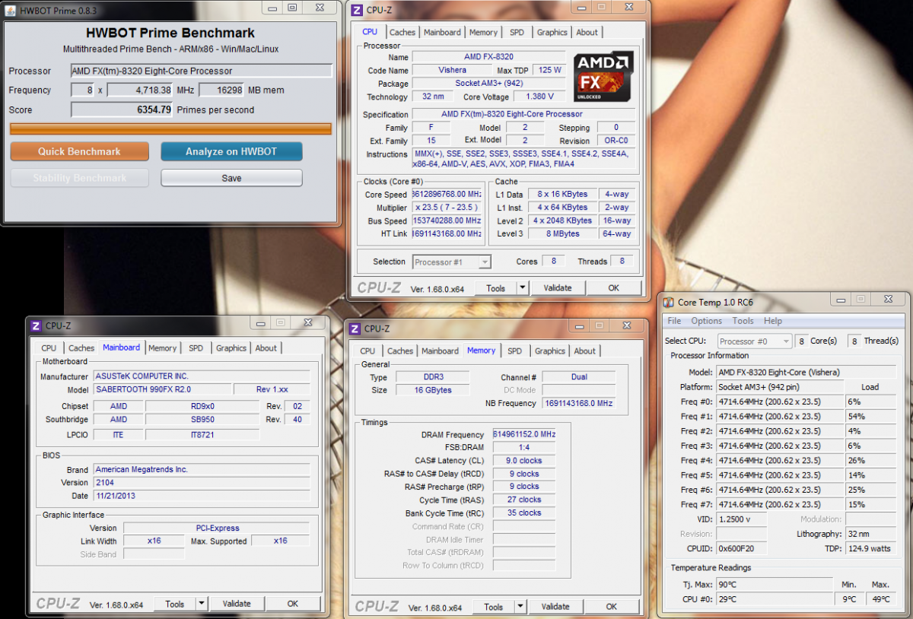Screen dimensions: 913x619
Task: Open Graphics tab in CPU-Z CPU window
Action: [x=552, y=32]
